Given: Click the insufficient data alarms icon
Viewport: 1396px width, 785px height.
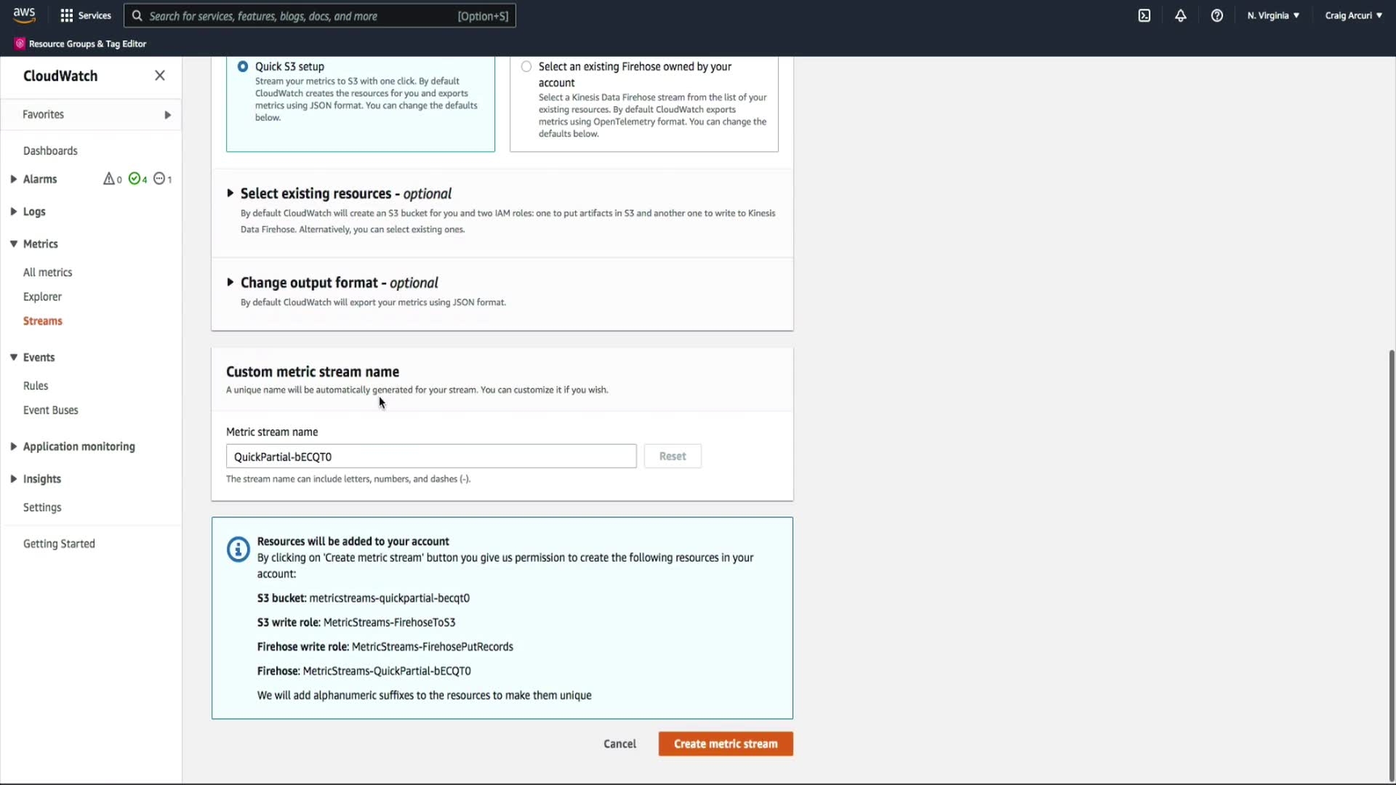Looking at the screenshot, I should (159, 179).
